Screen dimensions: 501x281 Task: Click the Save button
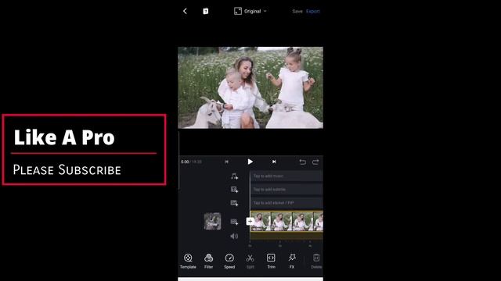click(x=297, y=11)
